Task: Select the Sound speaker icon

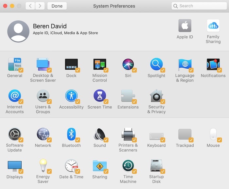Action: pyautogui.click(x=100, y=134)
